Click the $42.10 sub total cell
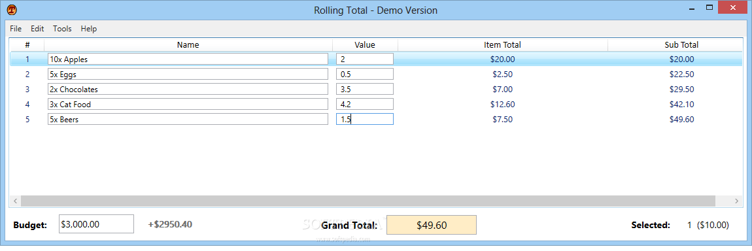Screen dimensions: 752x251 coord(681,105)
